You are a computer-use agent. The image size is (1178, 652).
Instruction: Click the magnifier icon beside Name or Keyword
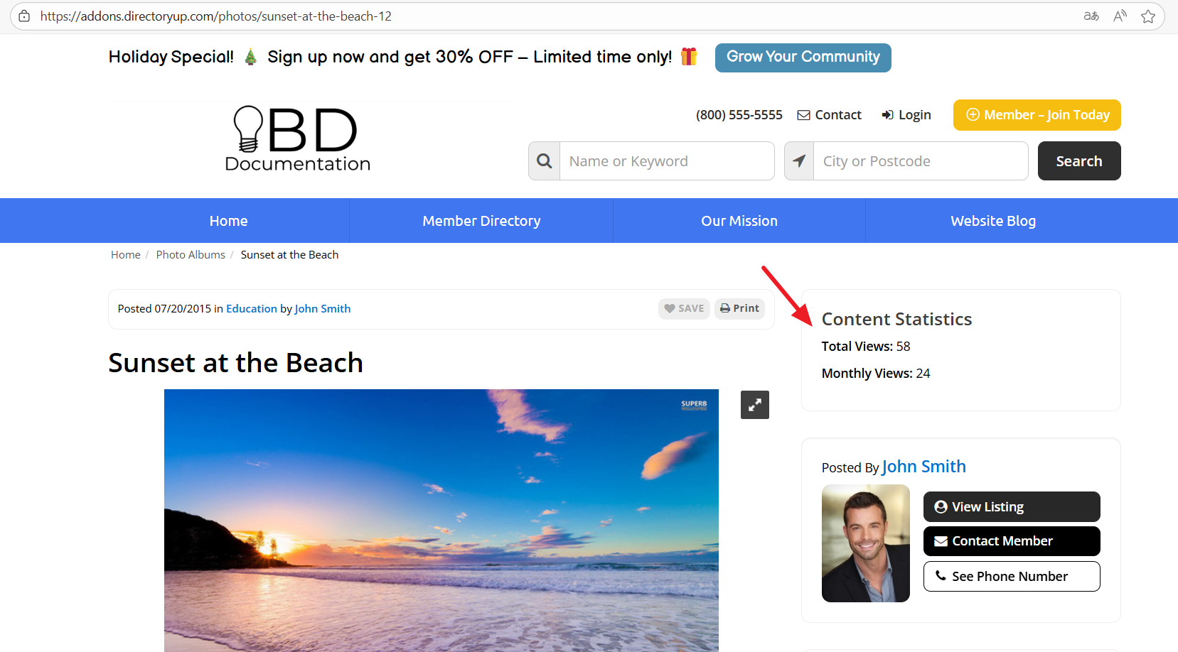tap(545, 161)
